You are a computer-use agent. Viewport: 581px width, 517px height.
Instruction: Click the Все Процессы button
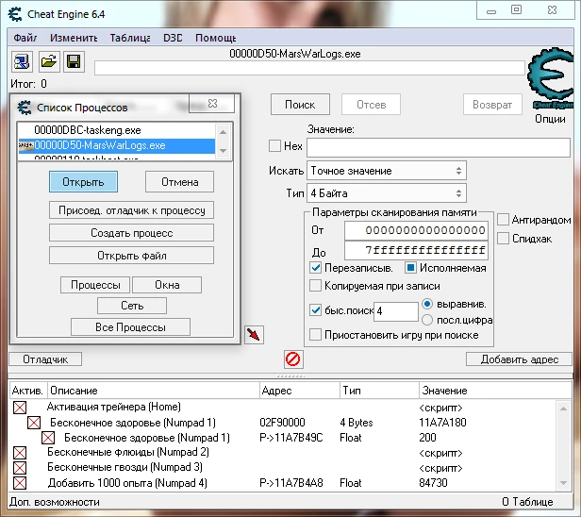point(130,326)
